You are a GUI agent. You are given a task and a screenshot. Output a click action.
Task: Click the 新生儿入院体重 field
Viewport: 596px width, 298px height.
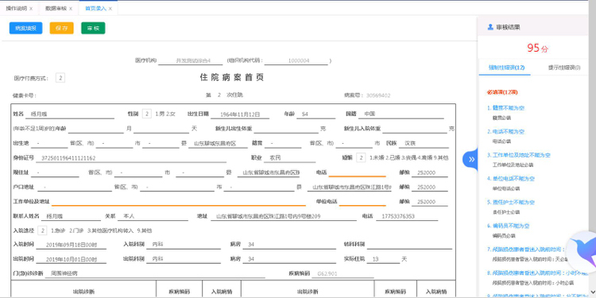(415, 129)
